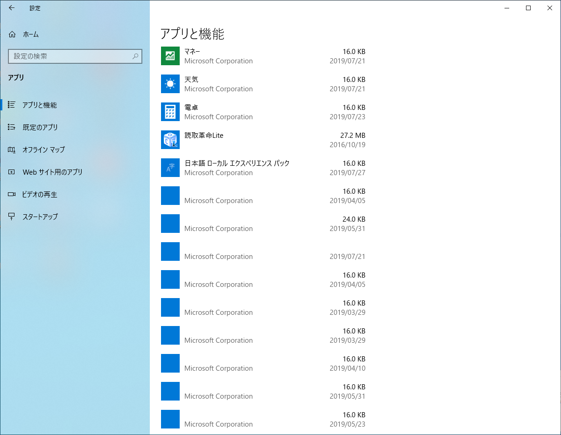Click the date 2019/07/23

[347, 116]
